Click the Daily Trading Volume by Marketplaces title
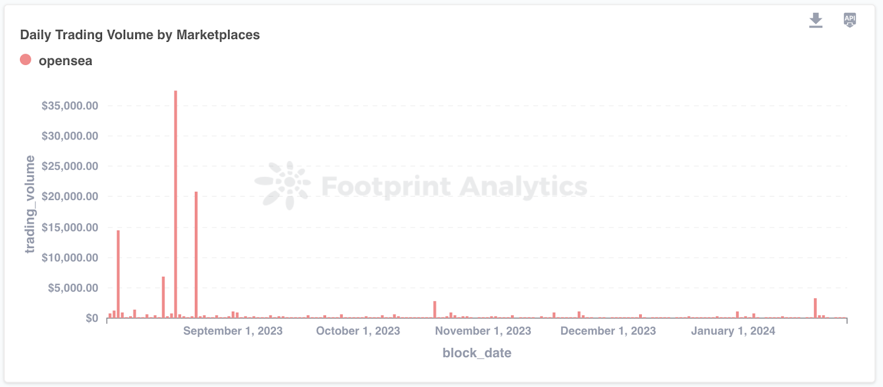Screen dimensions: 883x387 140,35
